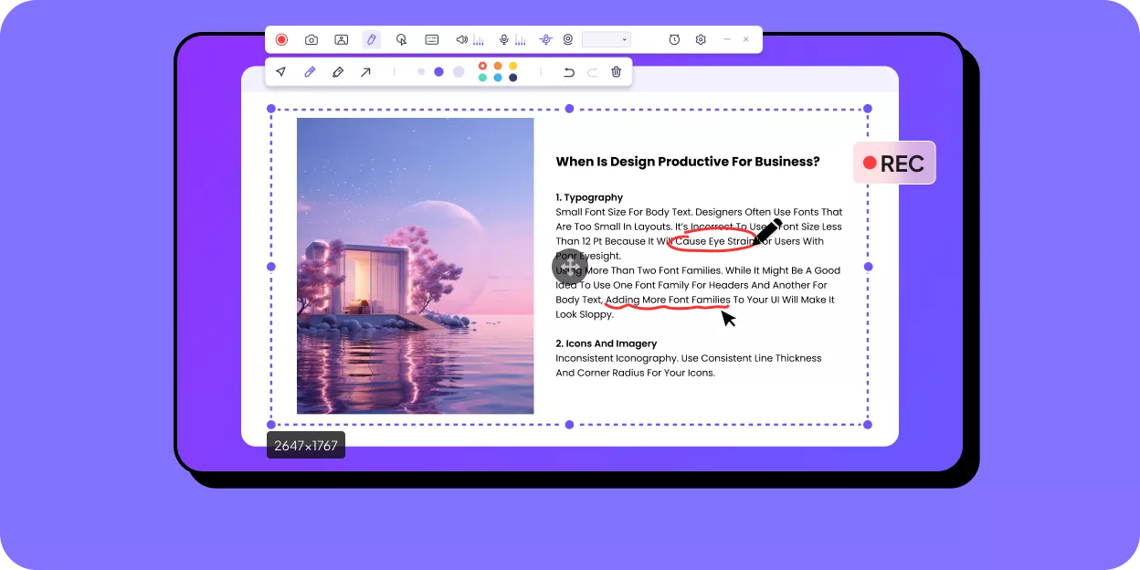This screenshot has width=1140, height=570.
Task: Toggle microphone noise reduction icon
Action: 545,39
